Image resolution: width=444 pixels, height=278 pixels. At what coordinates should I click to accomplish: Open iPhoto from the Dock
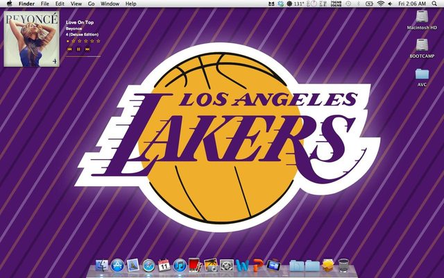pos(211,265)
